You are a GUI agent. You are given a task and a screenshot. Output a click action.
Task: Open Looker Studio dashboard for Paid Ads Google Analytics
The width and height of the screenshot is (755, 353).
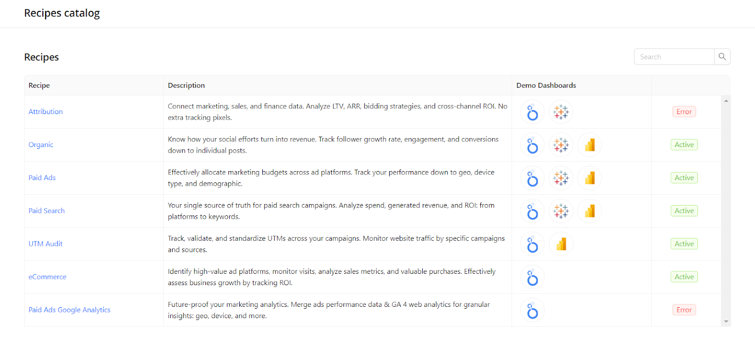pos(532,310)
